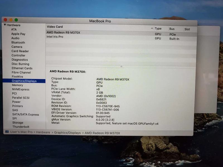Click Hardware in the path bar

click(x=43, y=132)
